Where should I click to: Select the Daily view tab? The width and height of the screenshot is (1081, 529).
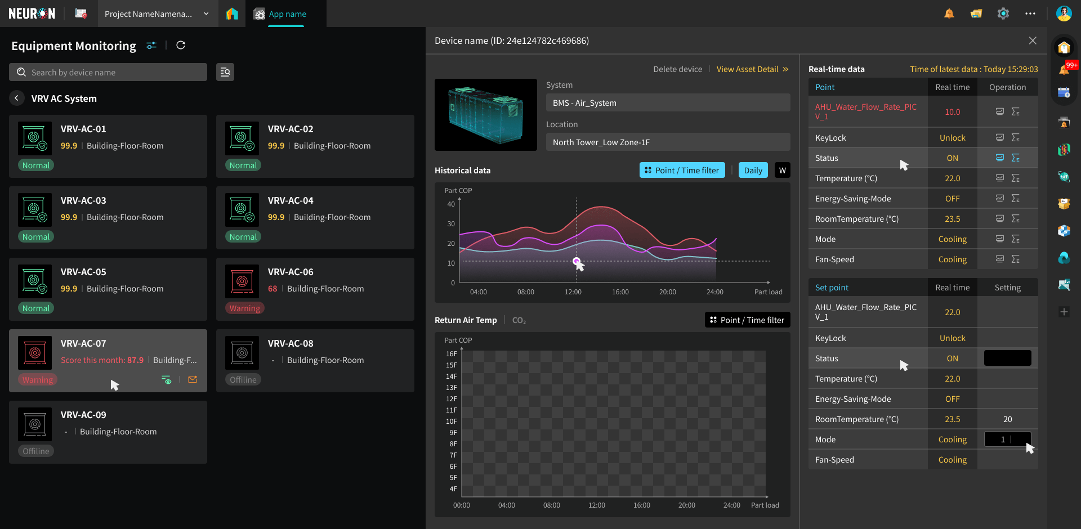pyautogui.click(x=753, y=169)
